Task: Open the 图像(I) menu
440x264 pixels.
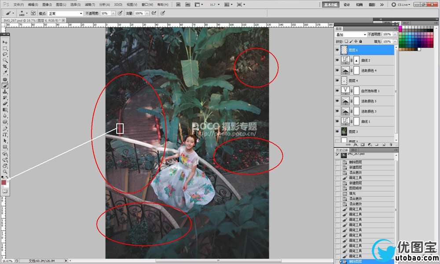Action: [47, 4]
